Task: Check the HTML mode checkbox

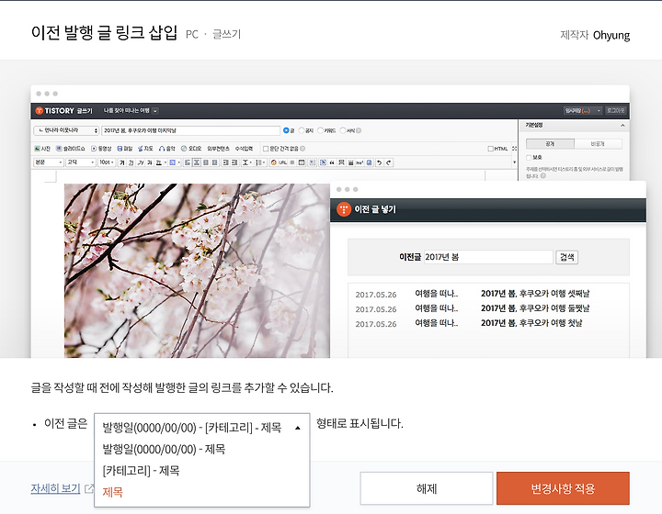Action: (490, 149)
